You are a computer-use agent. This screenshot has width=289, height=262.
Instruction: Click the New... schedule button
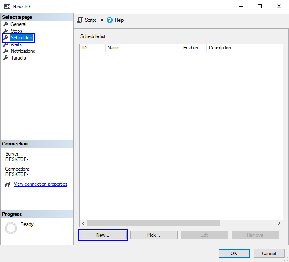pos(103,235)
